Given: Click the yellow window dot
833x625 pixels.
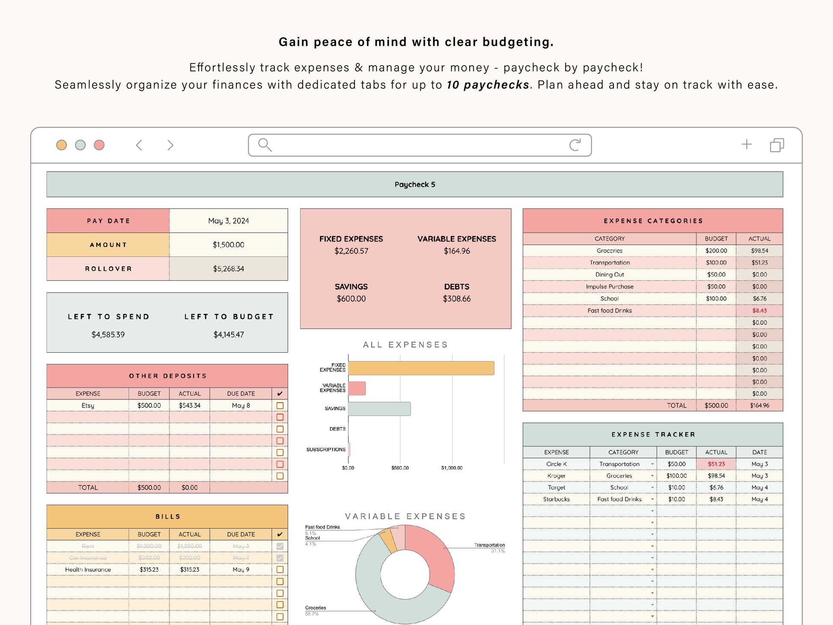Looking at the screenshot, I should (62, 145).
